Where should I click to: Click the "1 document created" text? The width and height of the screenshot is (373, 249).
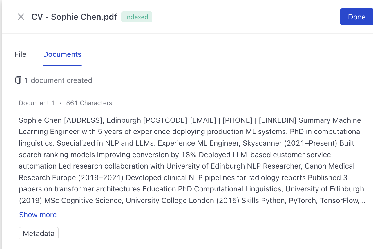click(x=58, y=80)
